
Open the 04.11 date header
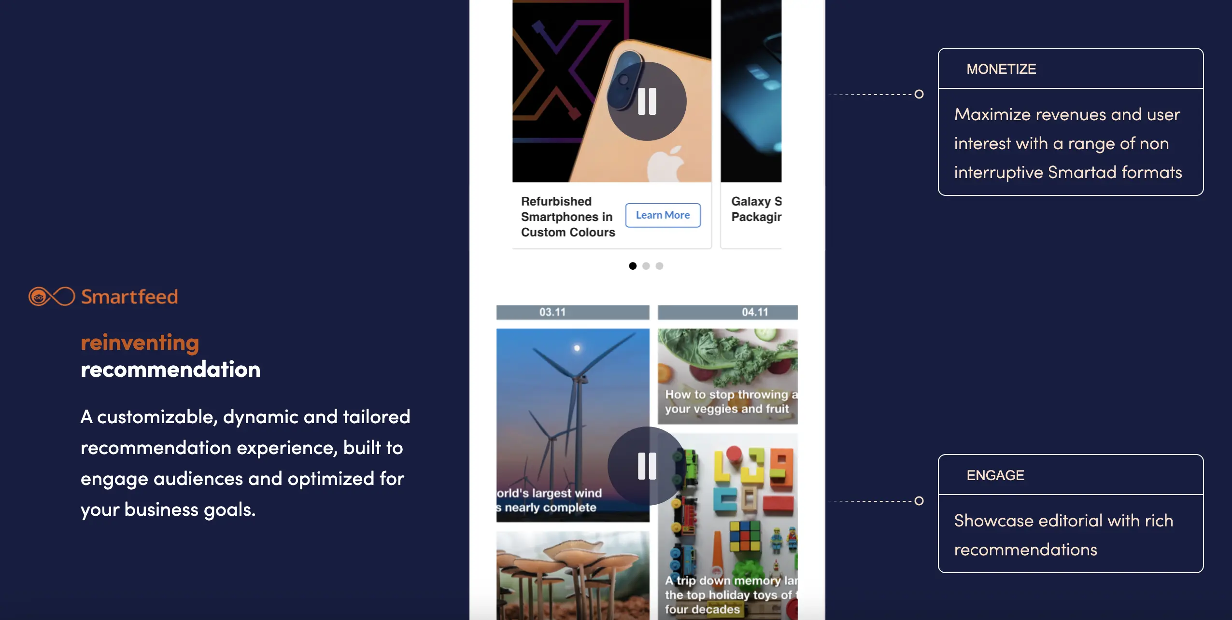click(x=727, y=312)
